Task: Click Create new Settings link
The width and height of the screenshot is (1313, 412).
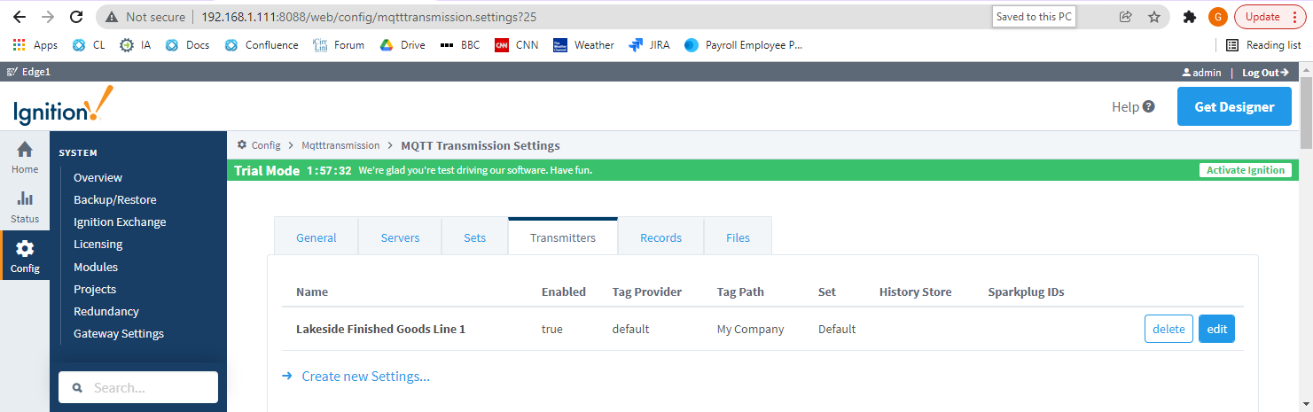Action: 365,377
